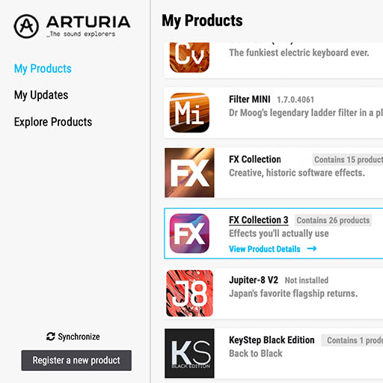Select the Jupiter-8 V2 product title
This screenshot has width=383, height=383.
(254, 280)
